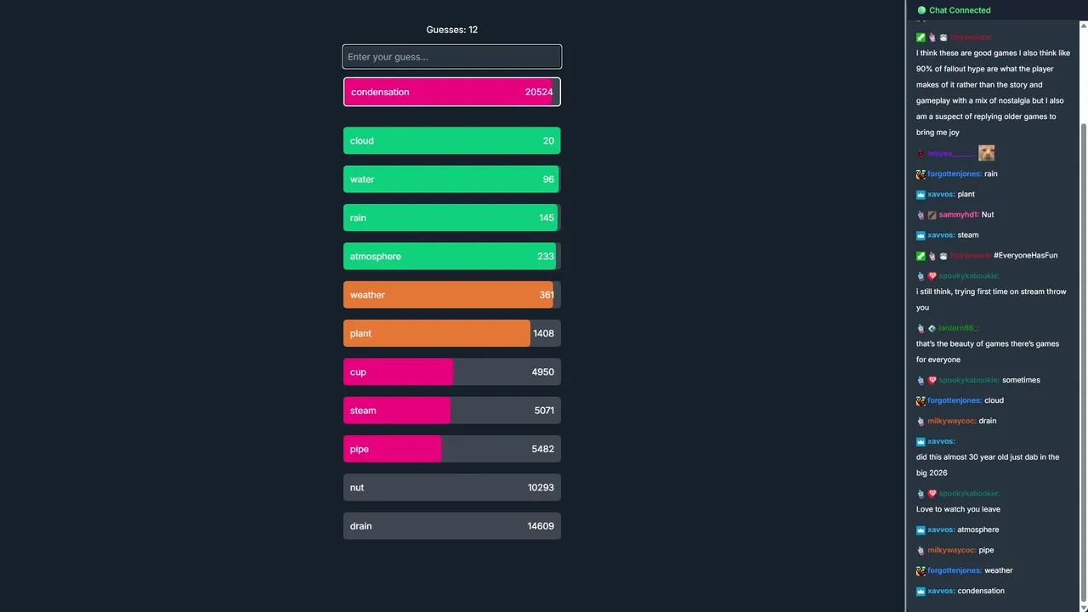The width and height of the screenshot is (1088, 612).
Task: Click the crown badge beside xavvos' "condensation" message
Action: click(x=921, y=592)
